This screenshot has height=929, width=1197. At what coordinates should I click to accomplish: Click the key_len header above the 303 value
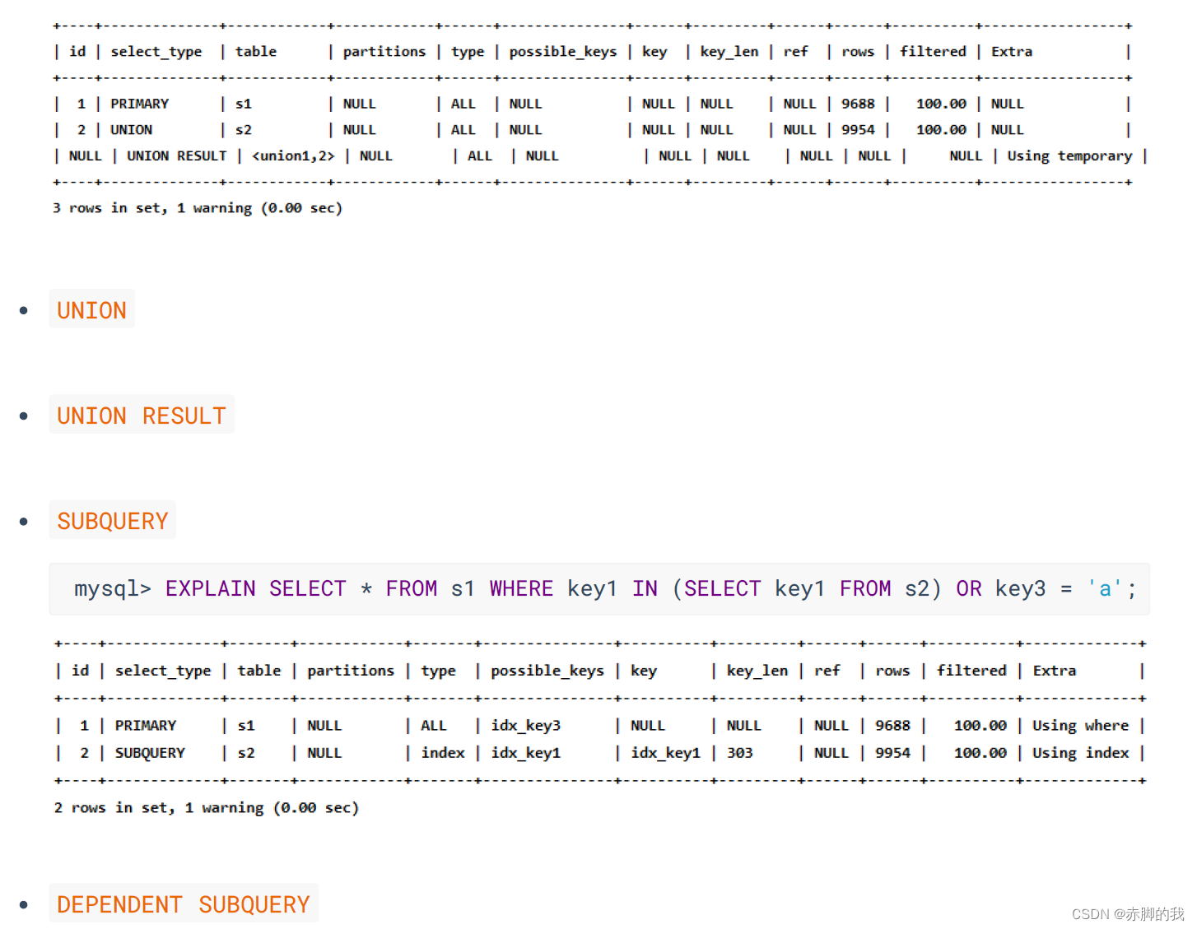(757, 671)
